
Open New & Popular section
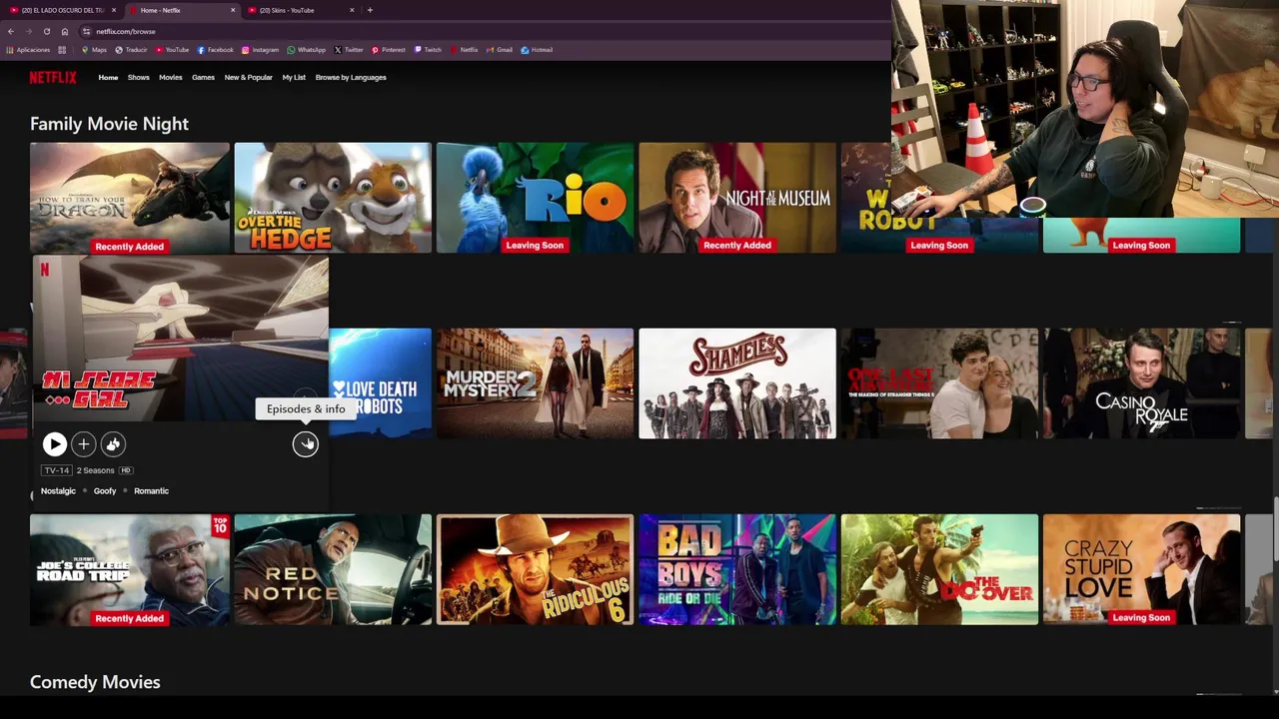(248, 77)
